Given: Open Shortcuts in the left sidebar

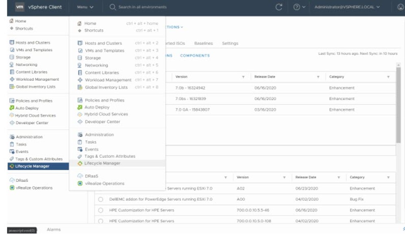Looking at the screenshot, I should click(24, 28).
